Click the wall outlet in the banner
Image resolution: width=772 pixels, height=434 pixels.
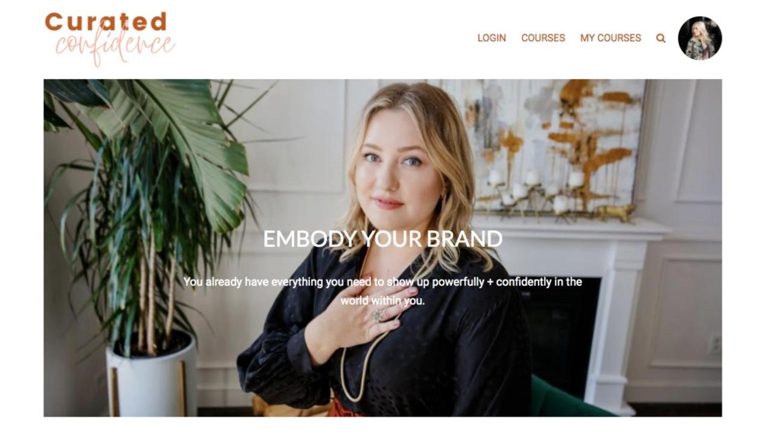[715, 344]
